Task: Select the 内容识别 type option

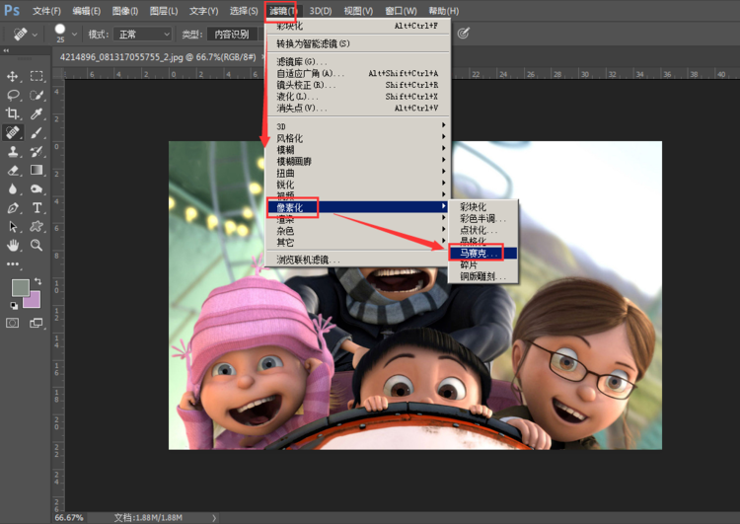Action: click(232, 34)
